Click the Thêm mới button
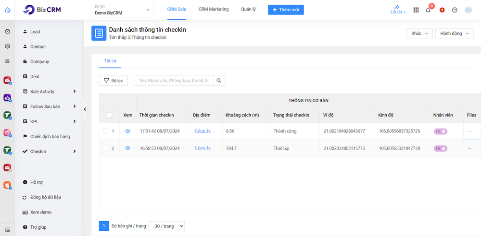The width and height of the screenshot is (481, 236). pyautogui.click(x=286, y=10)
